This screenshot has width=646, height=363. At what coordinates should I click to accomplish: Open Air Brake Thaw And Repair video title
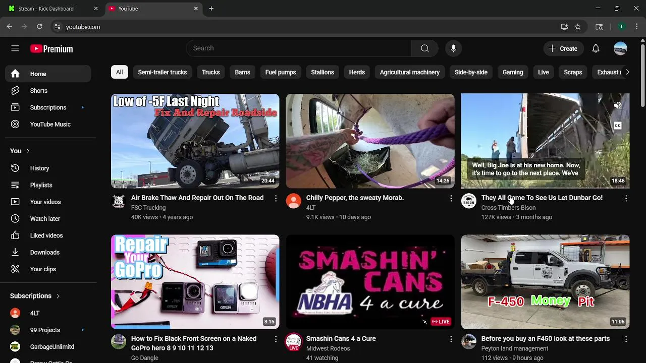coord(197,198)
